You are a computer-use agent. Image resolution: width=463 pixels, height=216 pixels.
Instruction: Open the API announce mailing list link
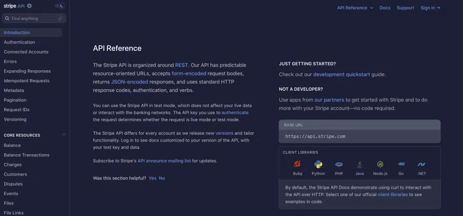pos(164,161)
